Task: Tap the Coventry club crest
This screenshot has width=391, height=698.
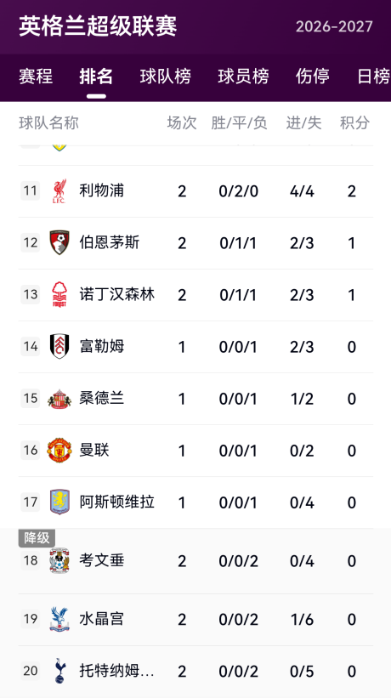Action: tap(59, 560)
